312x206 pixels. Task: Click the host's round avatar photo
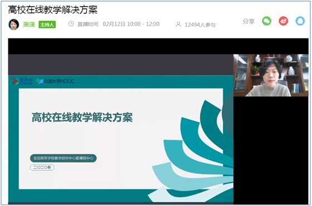click(x=13, y=24)
